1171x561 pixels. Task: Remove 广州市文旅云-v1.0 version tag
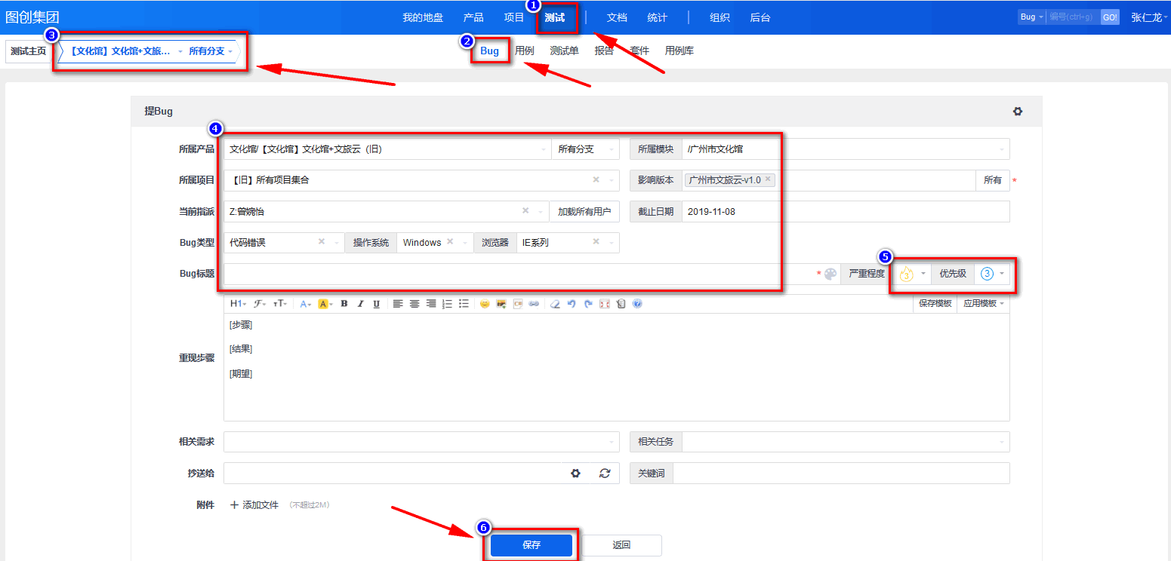pos(768,179)
